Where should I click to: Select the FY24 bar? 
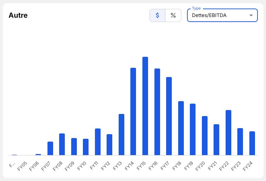[x=252, y=143]
